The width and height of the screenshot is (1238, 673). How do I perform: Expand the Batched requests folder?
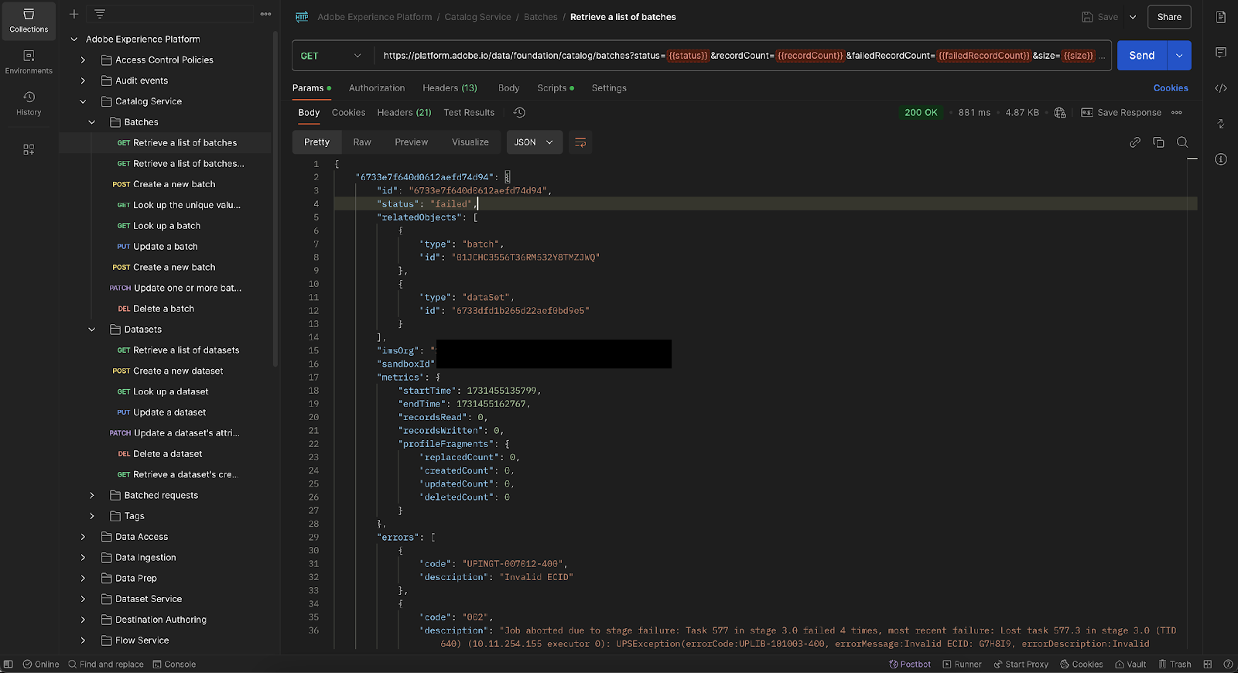[x=92, y=496]
